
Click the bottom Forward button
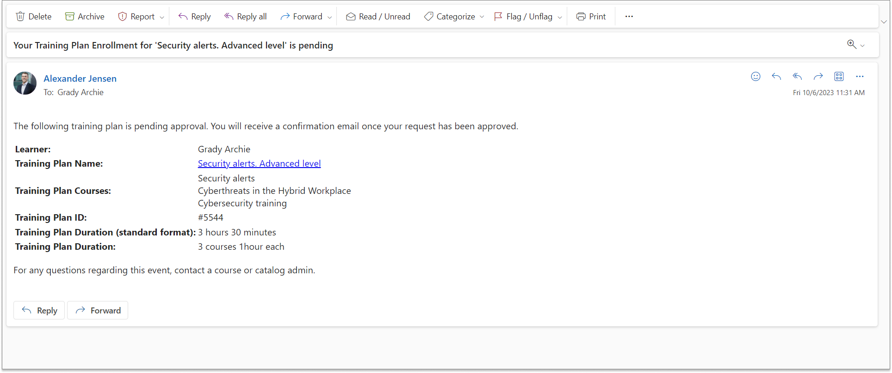pos(98,310)
